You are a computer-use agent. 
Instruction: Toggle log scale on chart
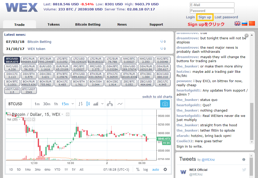coord(145,169)
